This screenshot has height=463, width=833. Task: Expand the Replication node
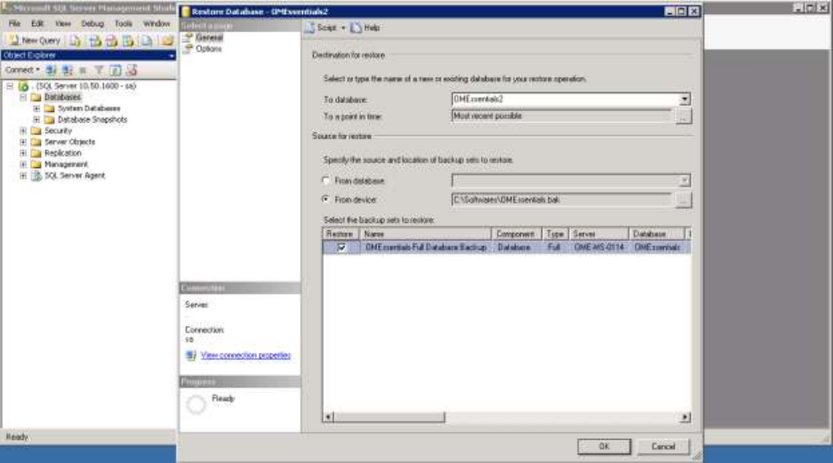click(23, 153)
